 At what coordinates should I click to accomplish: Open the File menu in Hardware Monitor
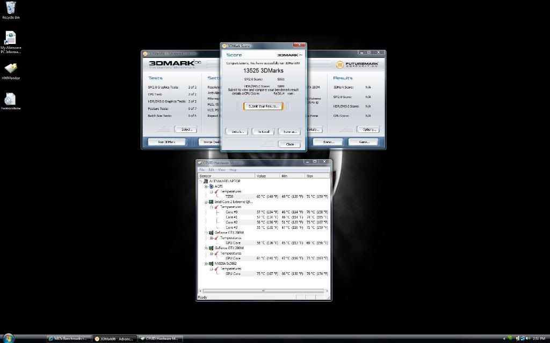202,170
